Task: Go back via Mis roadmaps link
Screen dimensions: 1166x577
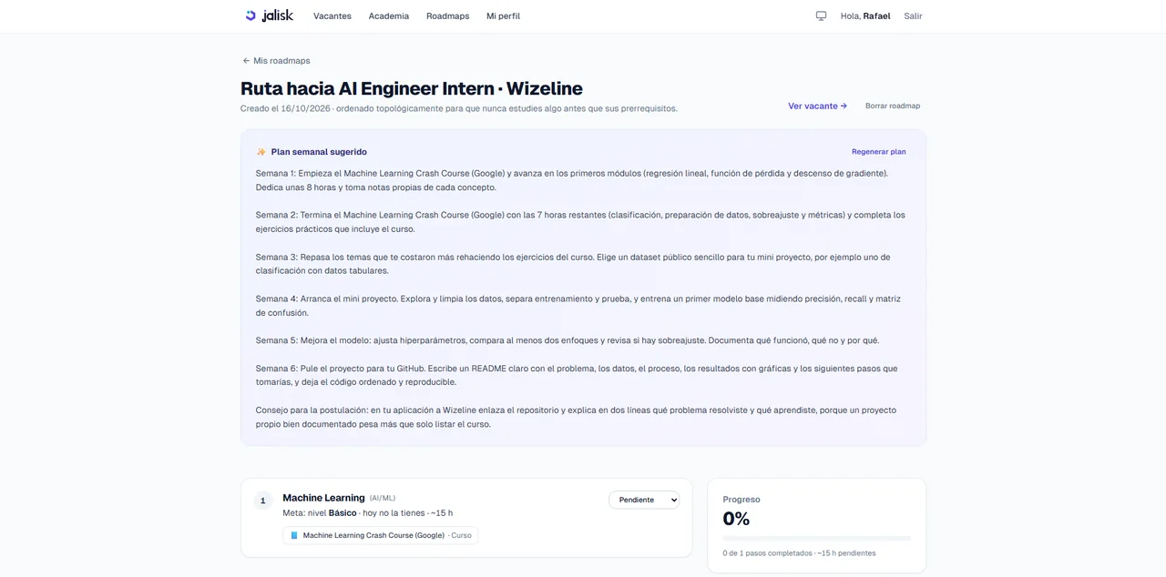Action: coord(276,61)
